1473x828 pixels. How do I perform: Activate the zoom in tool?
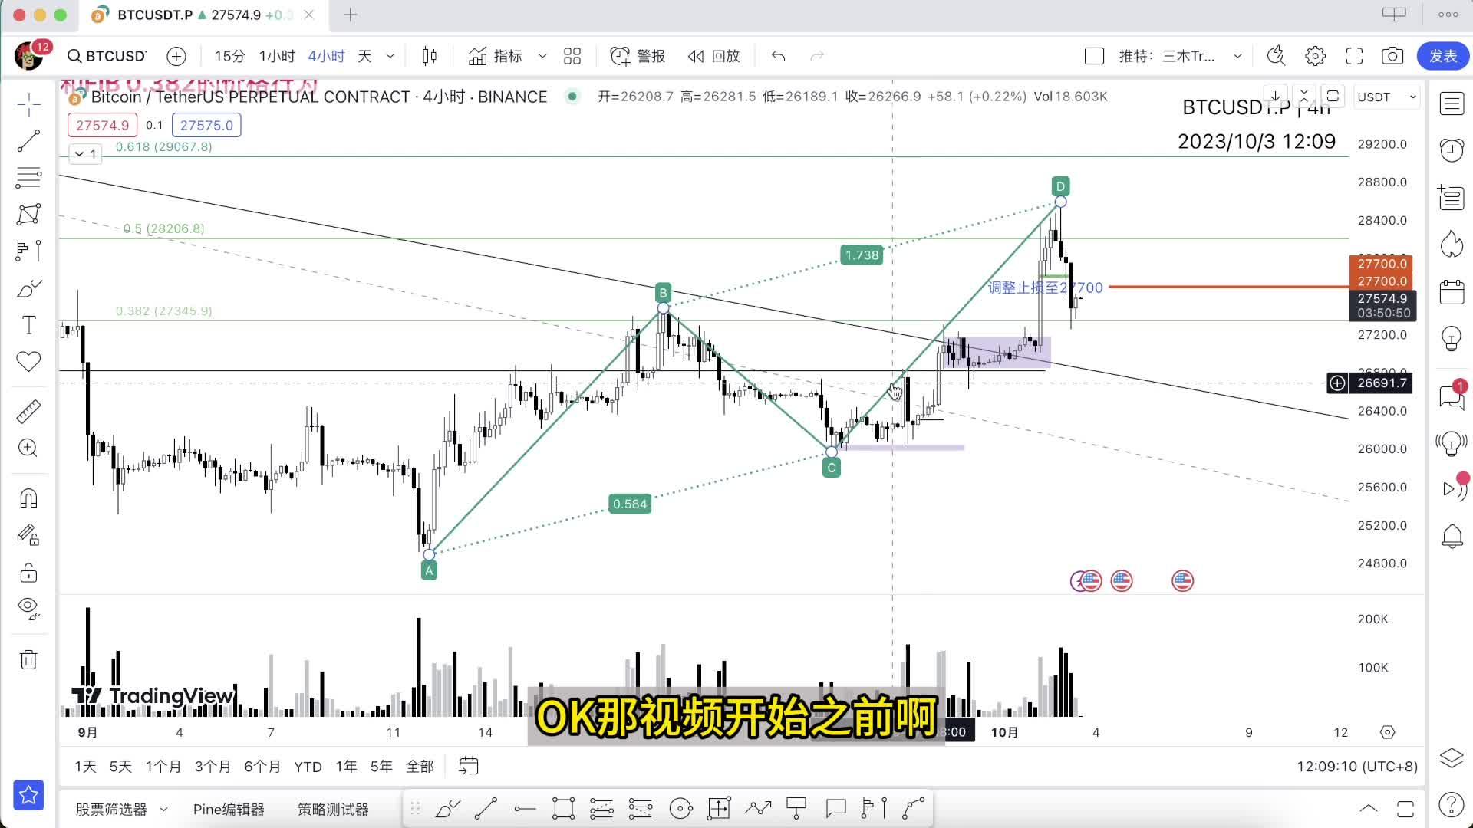(28, 448)
